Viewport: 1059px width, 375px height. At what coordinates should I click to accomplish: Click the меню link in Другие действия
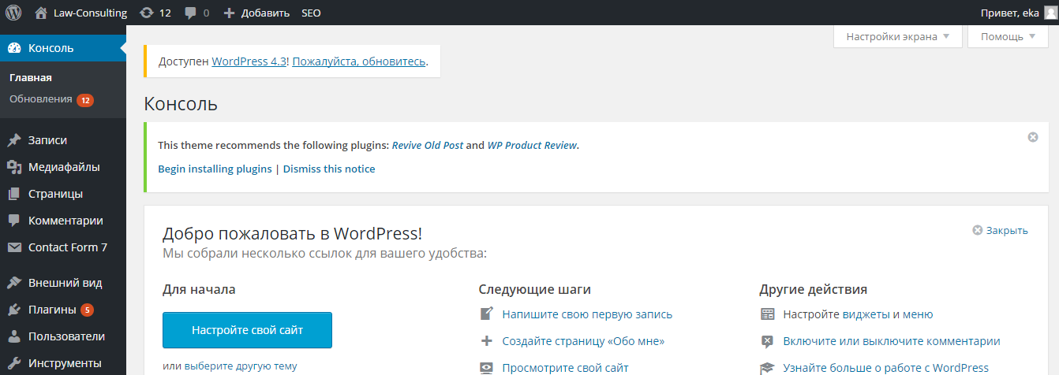point(919,314)
